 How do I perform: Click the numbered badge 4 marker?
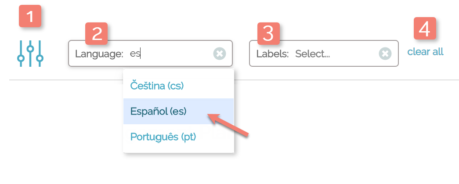[425, 29]
